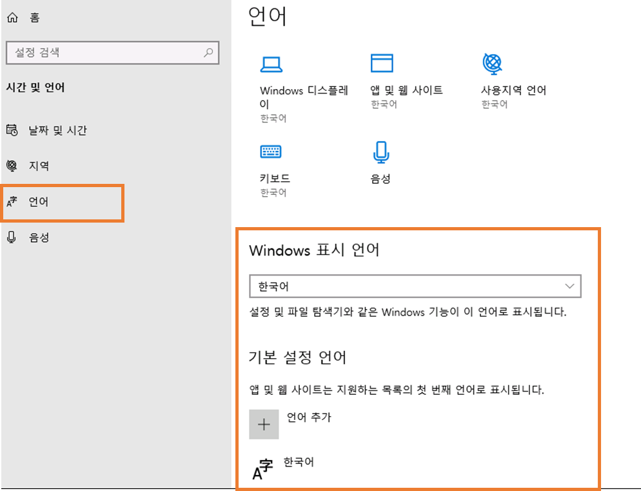The image size is (641, 491).
Task: Click the Home house icon
Action: pos(12,17)
